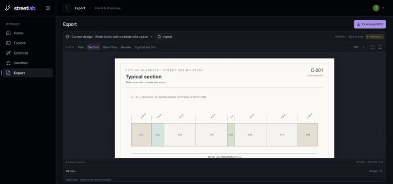Click the METRES PREVIEW NTS status text

point(370,162)
